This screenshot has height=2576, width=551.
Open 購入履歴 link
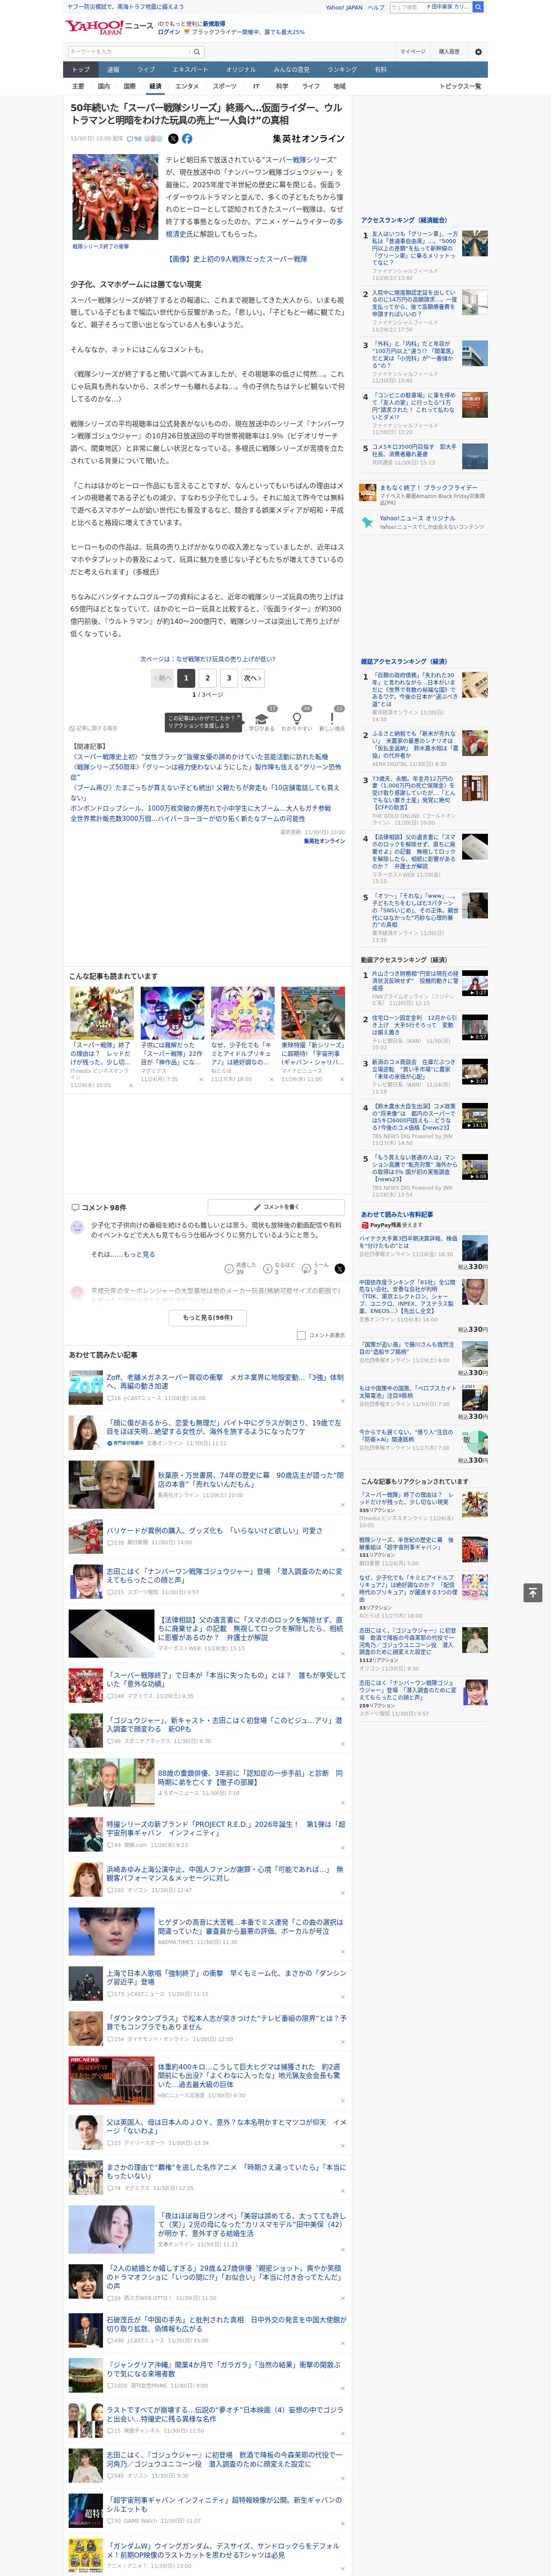(449, 52)
